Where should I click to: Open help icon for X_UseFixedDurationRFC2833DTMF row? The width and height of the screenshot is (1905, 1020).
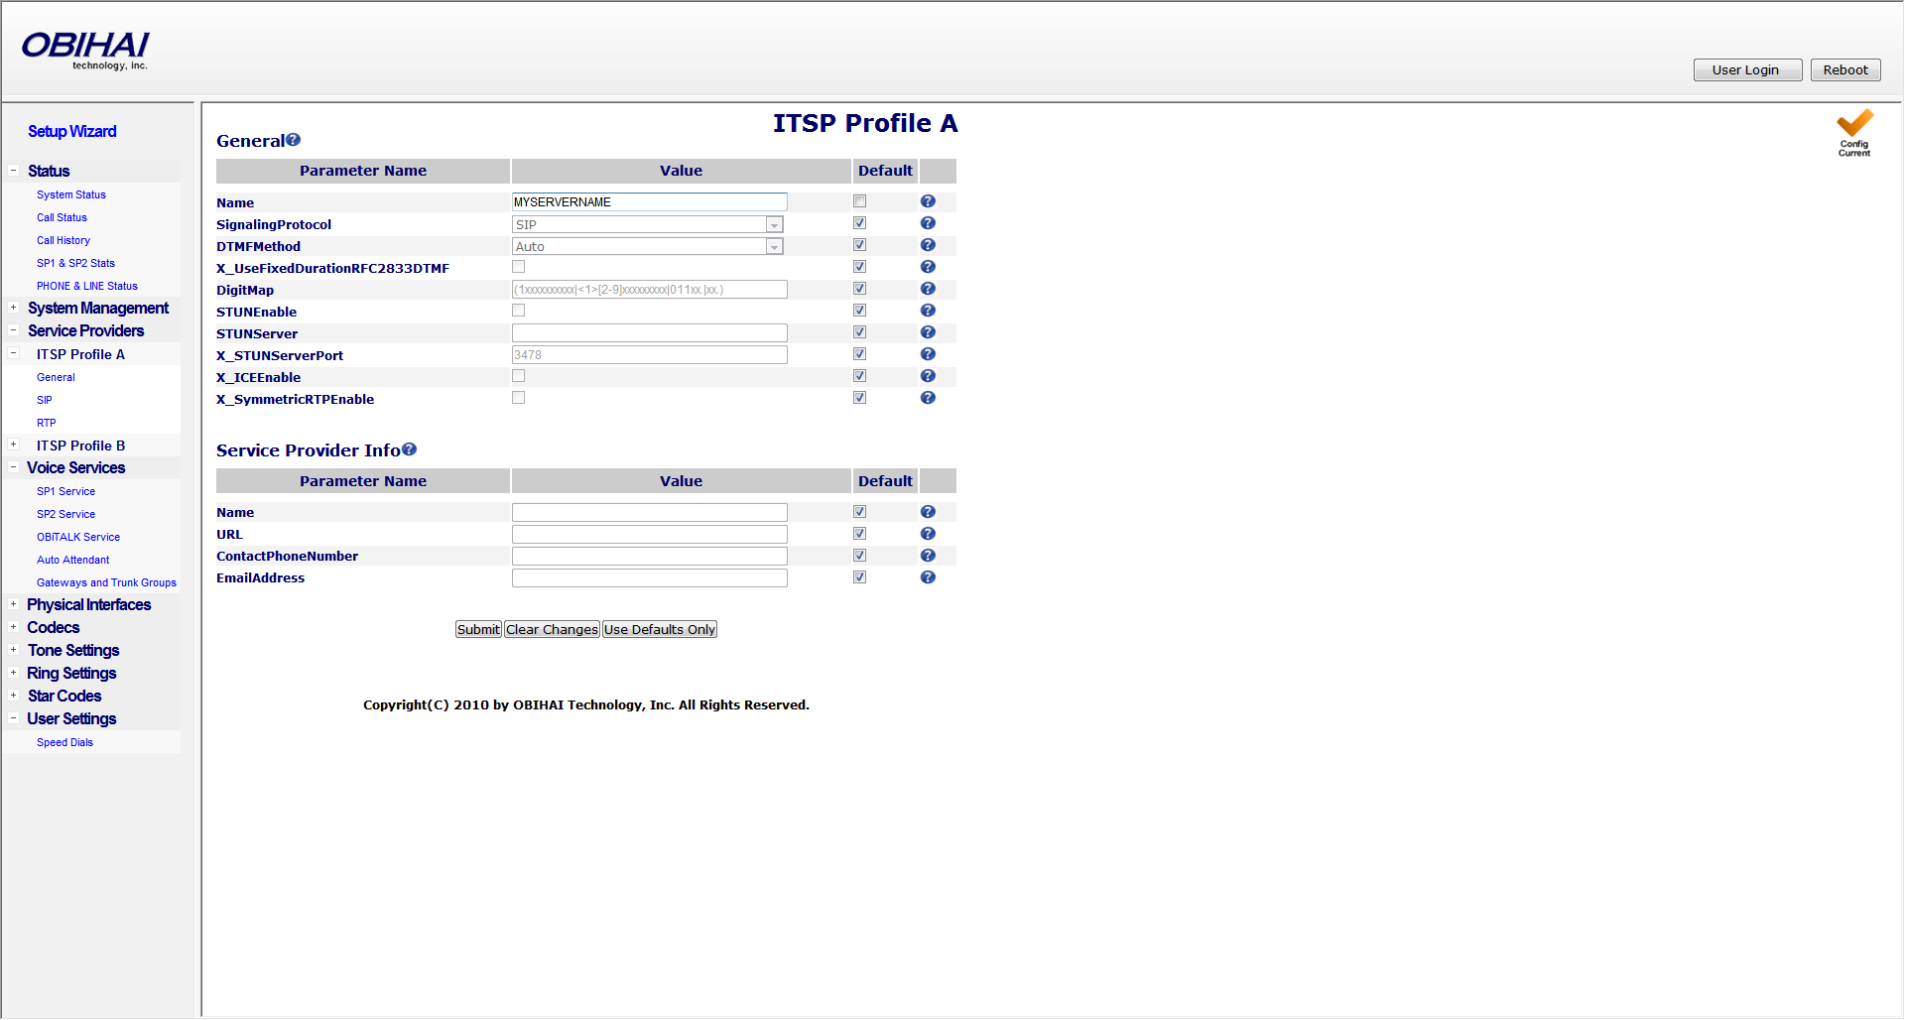928,267
